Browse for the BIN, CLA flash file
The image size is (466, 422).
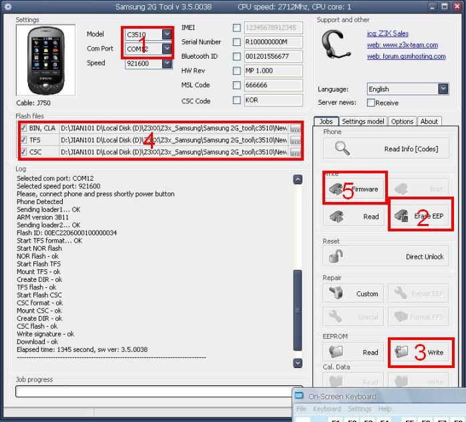pos(295,128)
